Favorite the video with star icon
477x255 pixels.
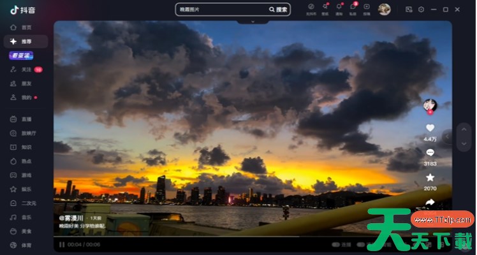[430, 177]
